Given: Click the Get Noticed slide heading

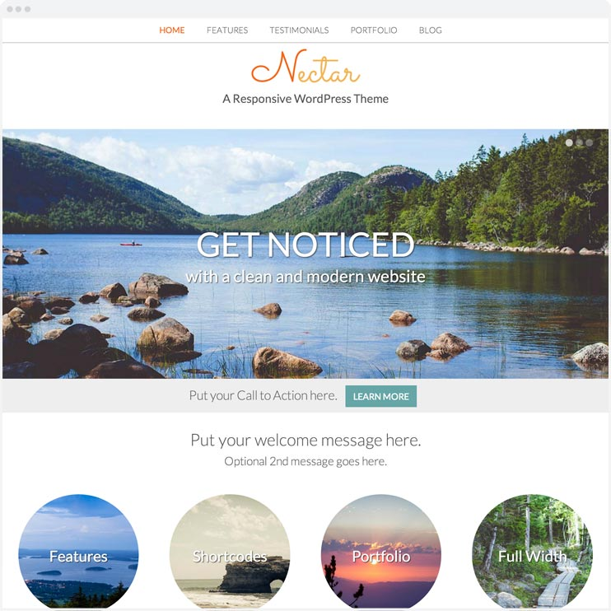Looking at the screenshot, I should 305,245.
